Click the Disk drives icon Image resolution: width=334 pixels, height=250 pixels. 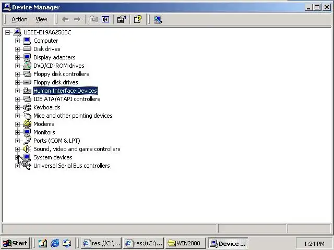pos(27,49)
